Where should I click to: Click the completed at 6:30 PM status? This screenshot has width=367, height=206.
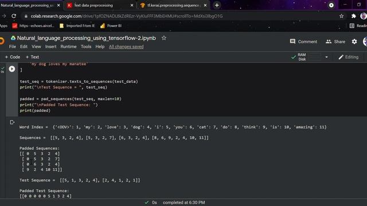click(x=183, y=203)
